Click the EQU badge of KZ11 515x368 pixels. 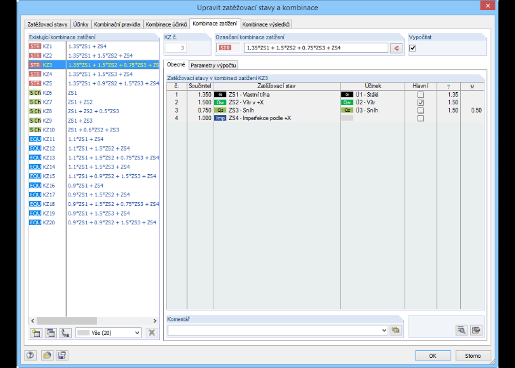[x=35, y=139]
